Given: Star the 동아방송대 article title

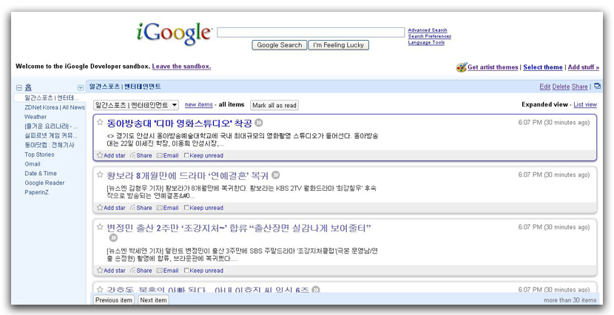Looking at the screenshot, I should click(100, 122).
